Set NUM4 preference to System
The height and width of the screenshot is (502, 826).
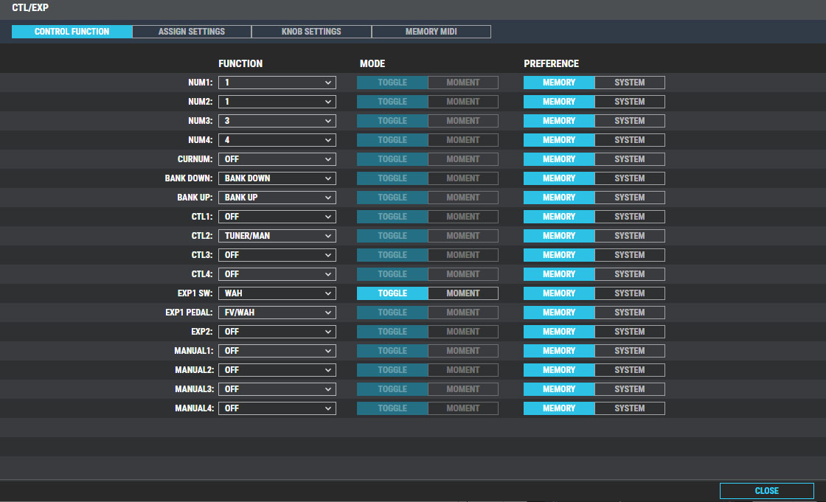(x=630, y=140)
